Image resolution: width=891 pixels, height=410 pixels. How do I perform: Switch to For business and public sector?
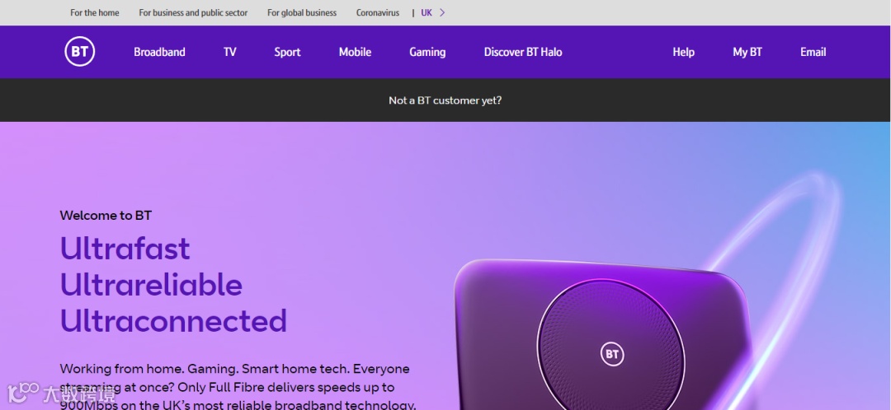(x=193, y=12)
